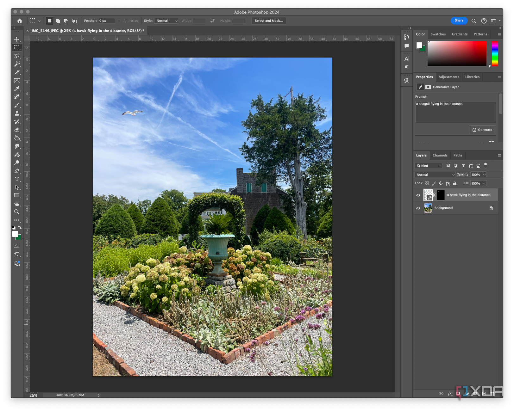Select the Horizontal Type tool
The height and width of the screenshot is (411, 514).
(x=17, y=179)
